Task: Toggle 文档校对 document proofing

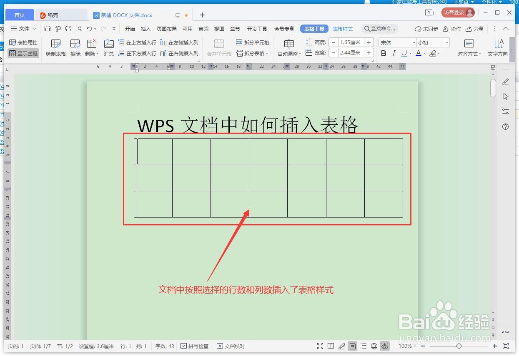Action: pyautogui.click(x=231, y=346)
